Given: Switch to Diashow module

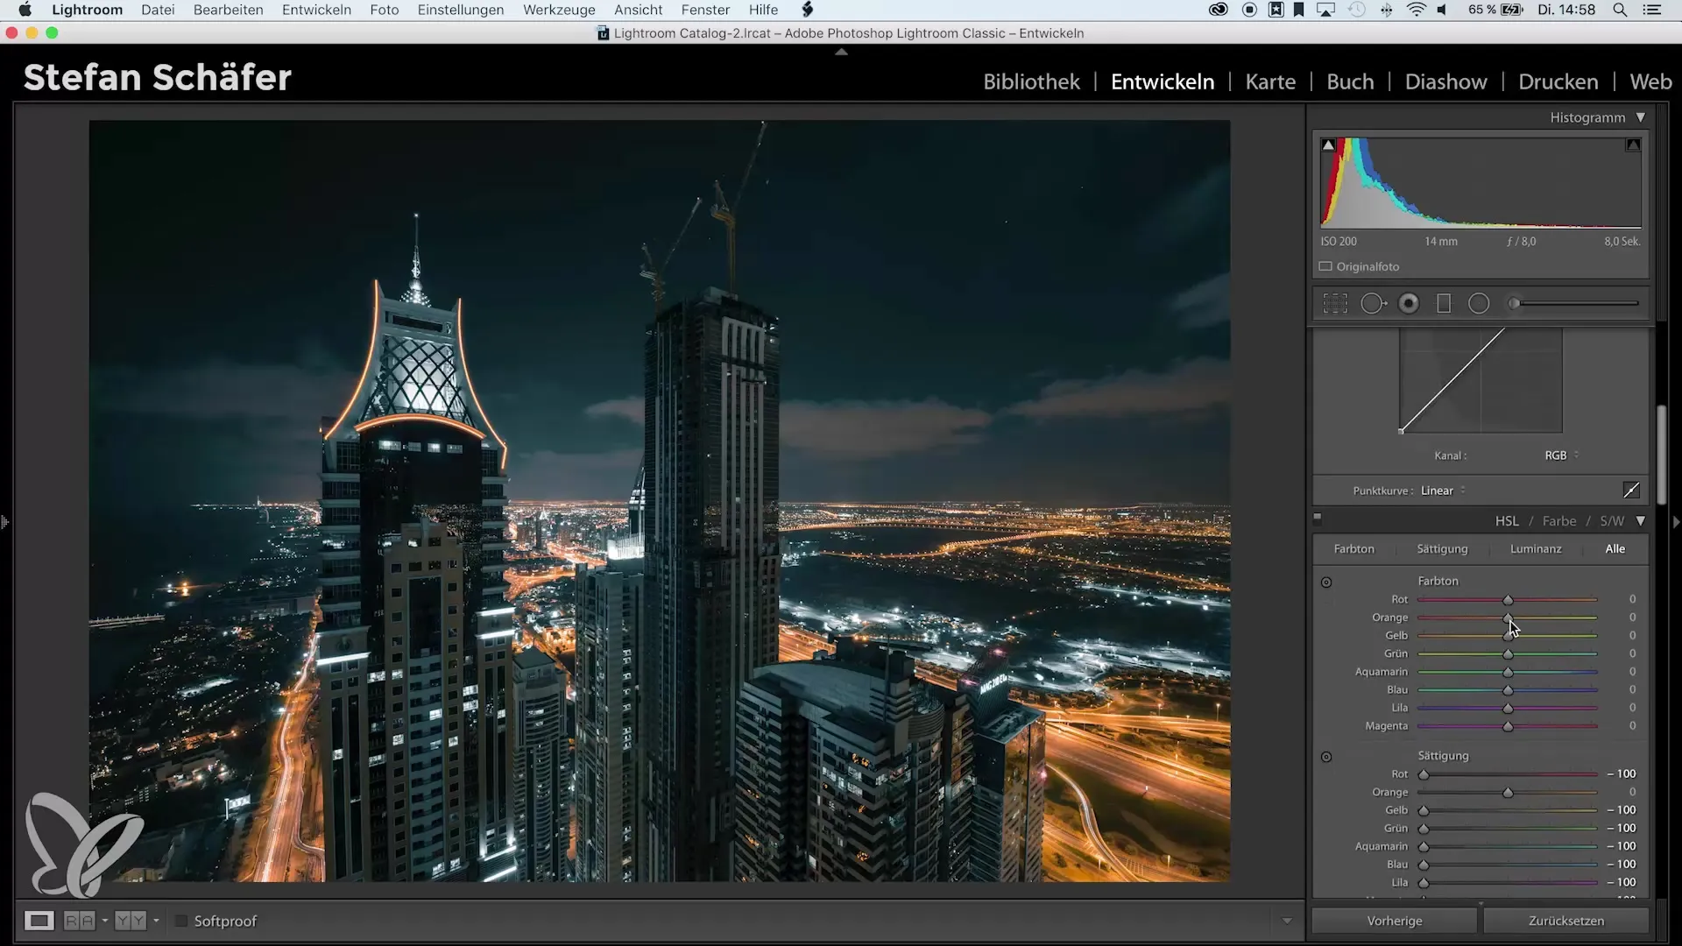Looking at the screenshot, I should tap(1445, 81).
